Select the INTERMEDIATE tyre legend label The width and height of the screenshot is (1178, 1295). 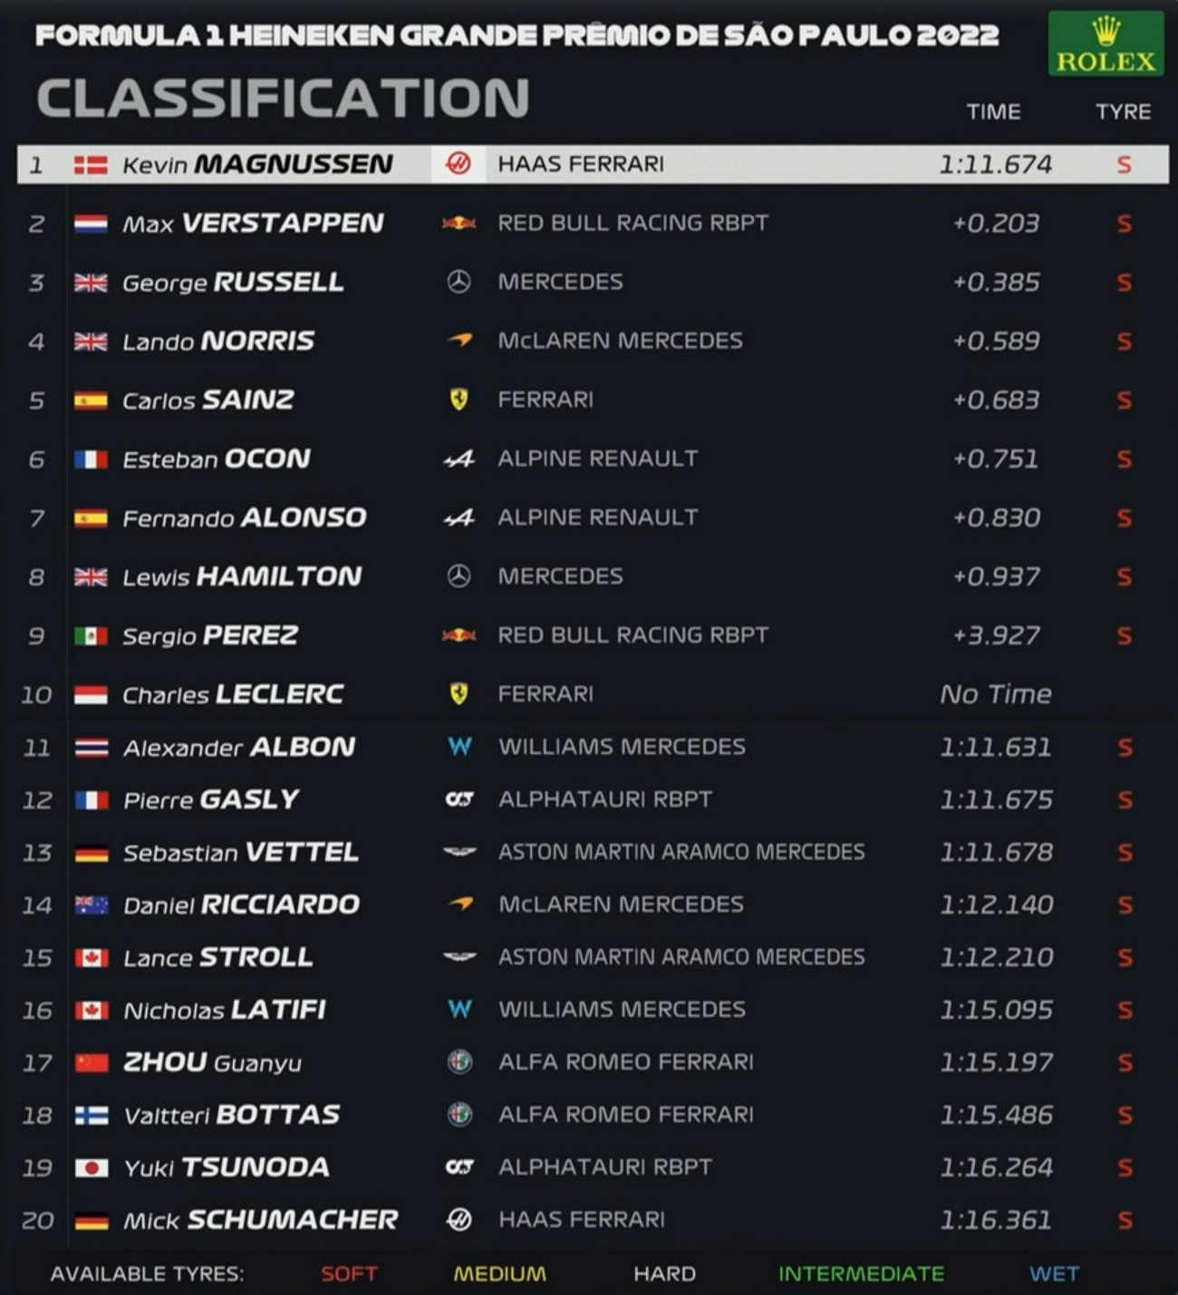(861, 1273)
